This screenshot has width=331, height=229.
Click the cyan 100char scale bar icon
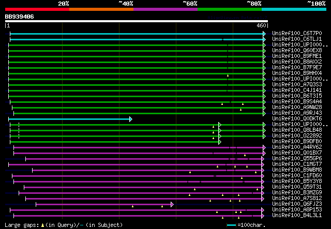[x=231, y=225]
